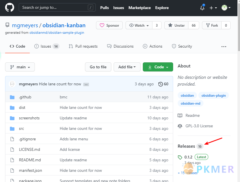Click the repository template icon beside mgmeyers
Screen dimensions: 240x182
tap(7, 25)
